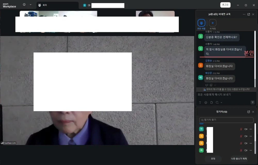Start a 새 채팅 new chat
The image size is (258, 165).
[x=213, y=24]
